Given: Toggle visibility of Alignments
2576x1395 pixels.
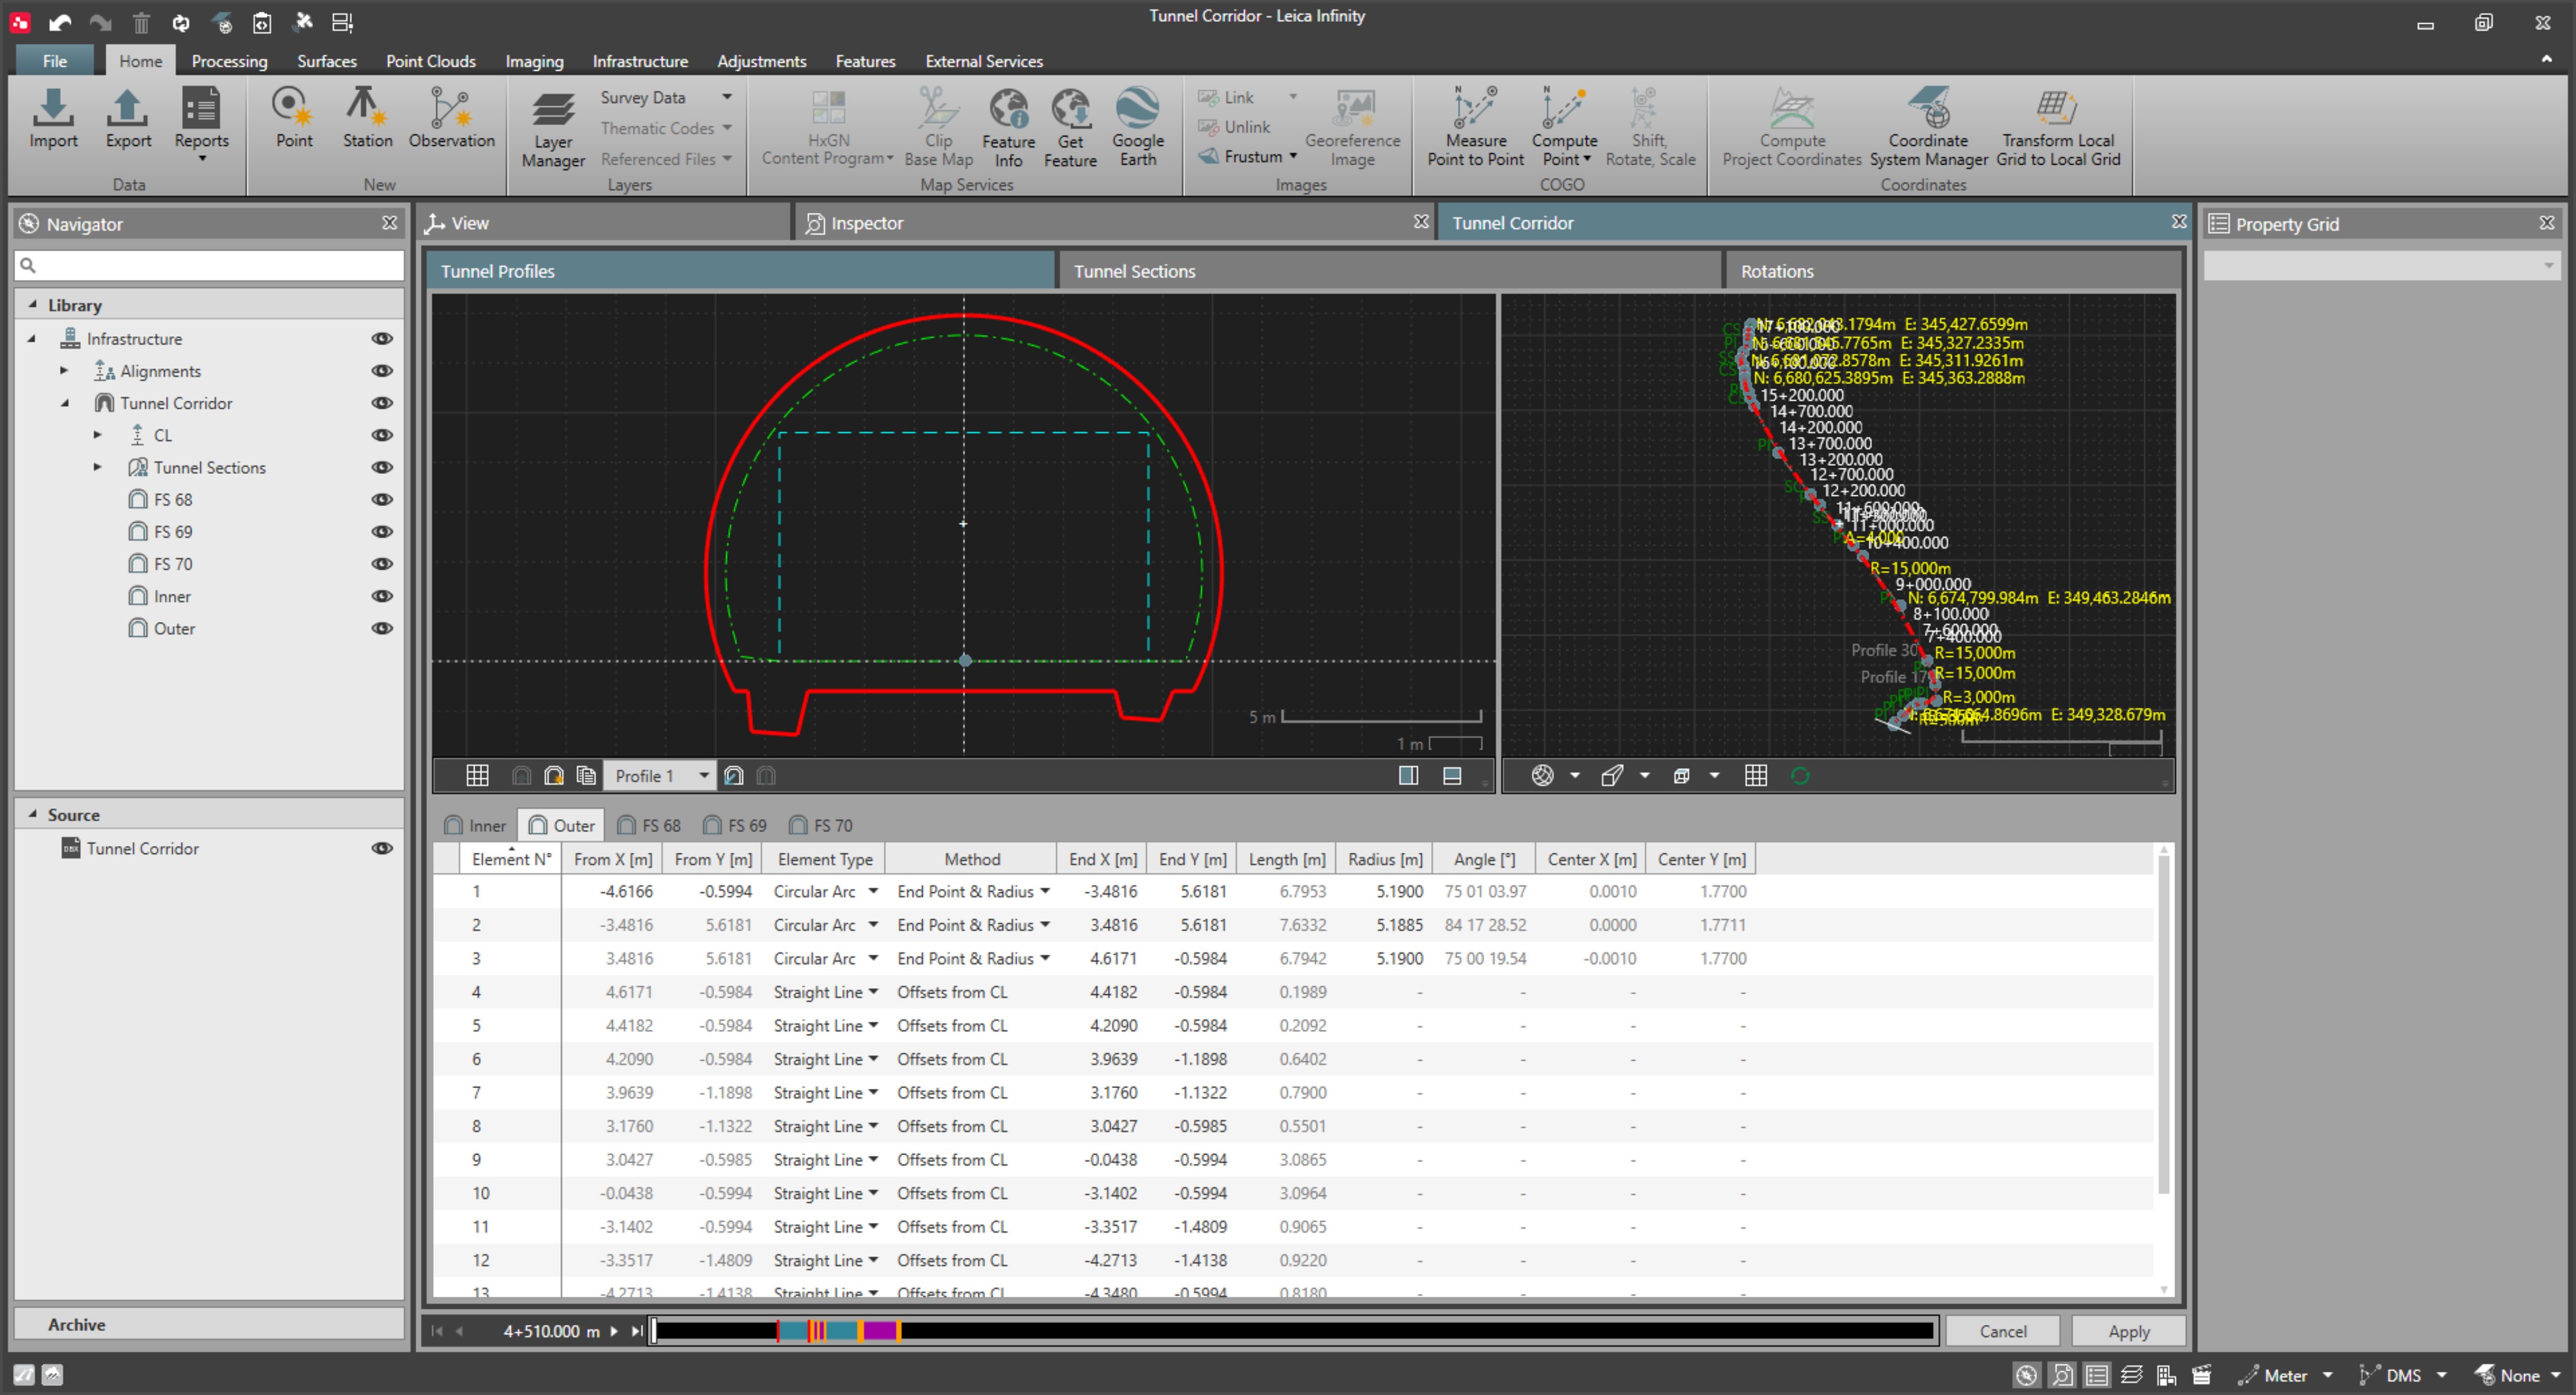Looking at the screenshot, I should tap(382, 371).
